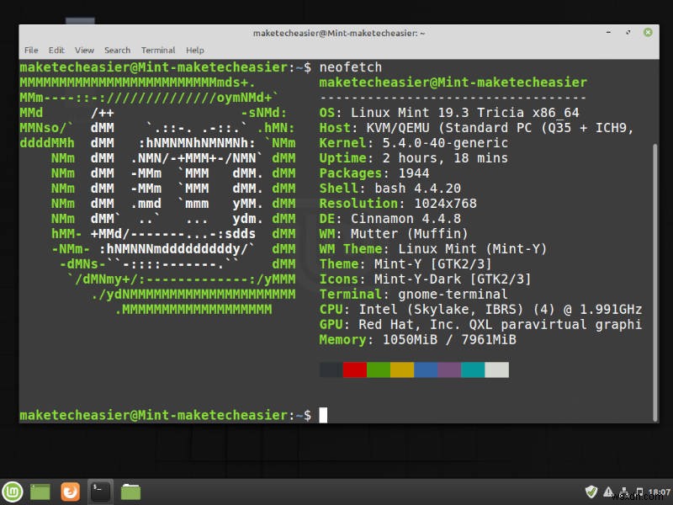The height and width of the screenshot is (505, 673).
Task: Open the View menu in the terminal
Action: pyautogui.click(x=83, y=50)
